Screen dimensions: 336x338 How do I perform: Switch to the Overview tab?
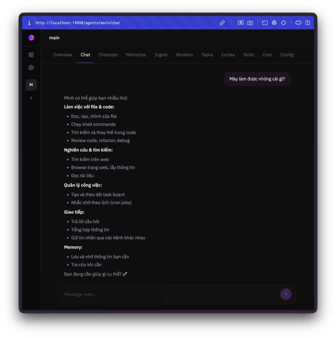(63, 55)
